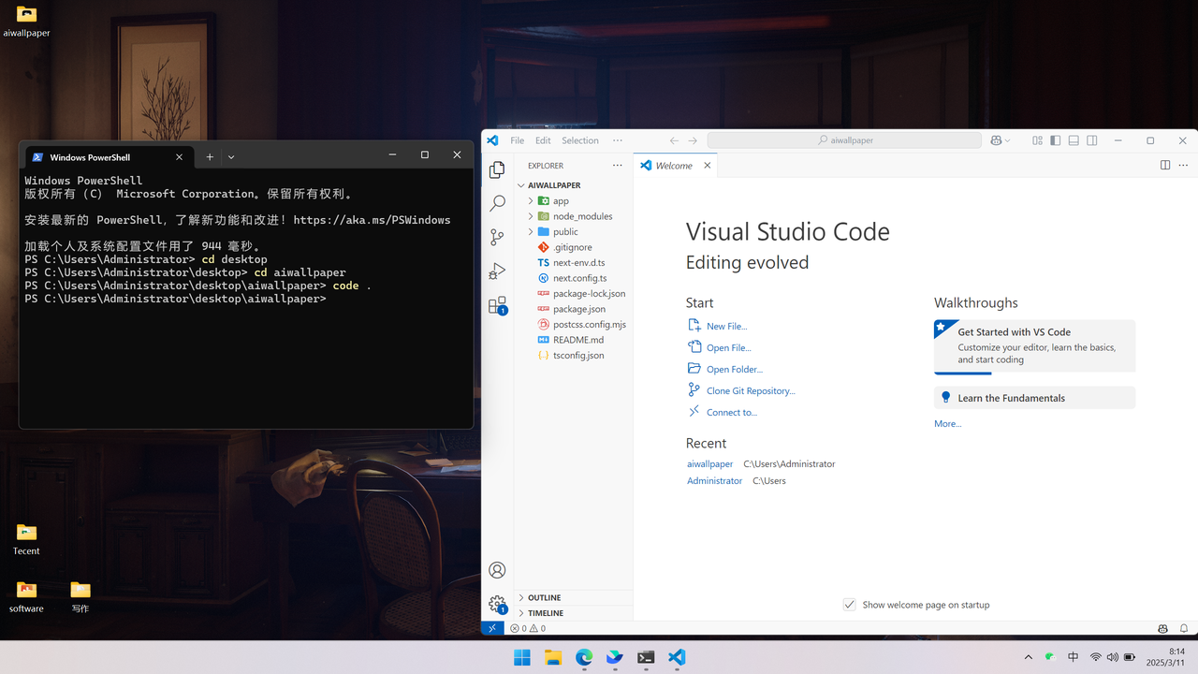Image resolution: width=1198 pixels, height=674 pixels.
Task: Click the aiwallpaper command center search box
Action: tap(844, 140)
